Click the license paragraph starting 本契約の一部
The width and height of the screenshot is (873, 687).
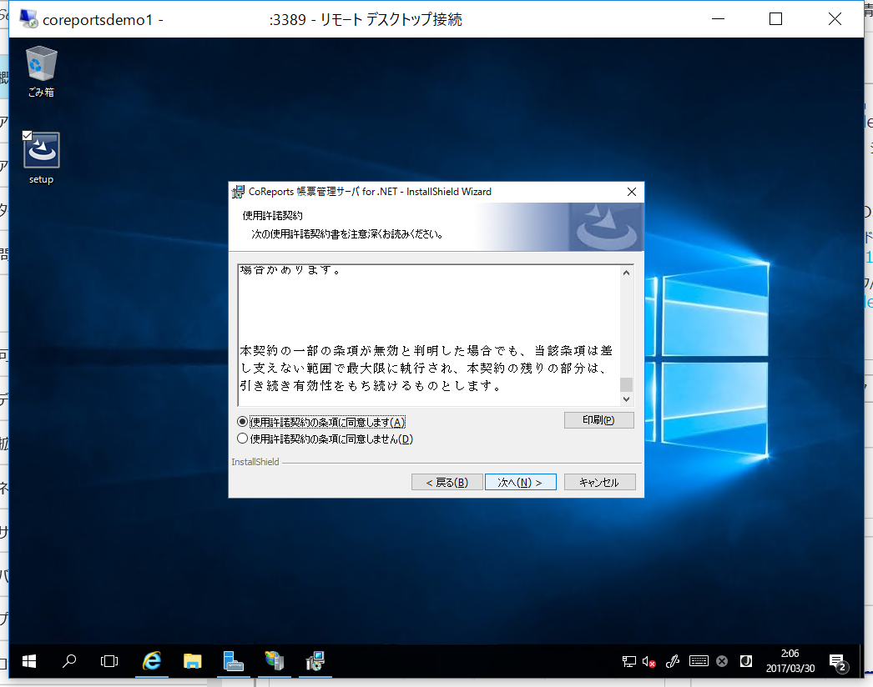426,368
